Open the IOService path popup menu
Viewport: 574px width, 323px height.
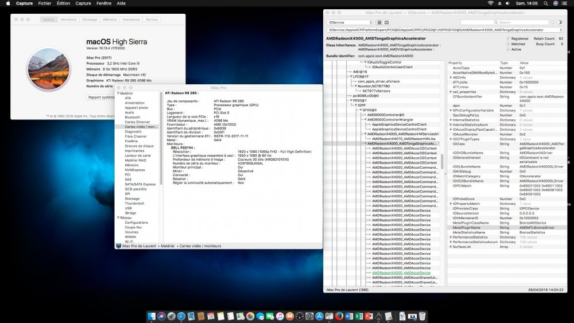click(x=445, y=30)
